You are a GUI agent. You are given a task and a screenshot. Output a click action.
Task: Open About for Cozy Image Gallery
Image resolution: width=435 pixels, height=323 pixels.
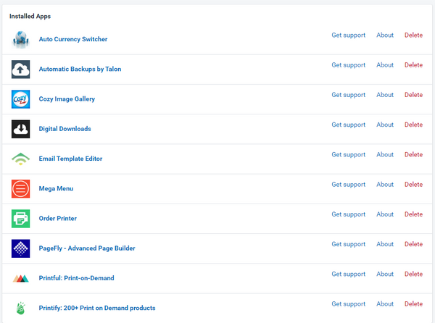tap(385, 95)
